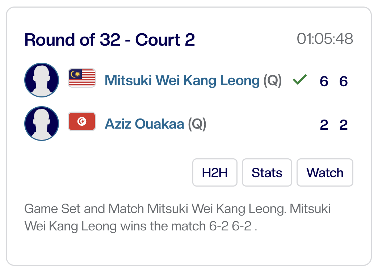Click the Malaysia flag icon
The image size is (378, 271).
(82, 78)
